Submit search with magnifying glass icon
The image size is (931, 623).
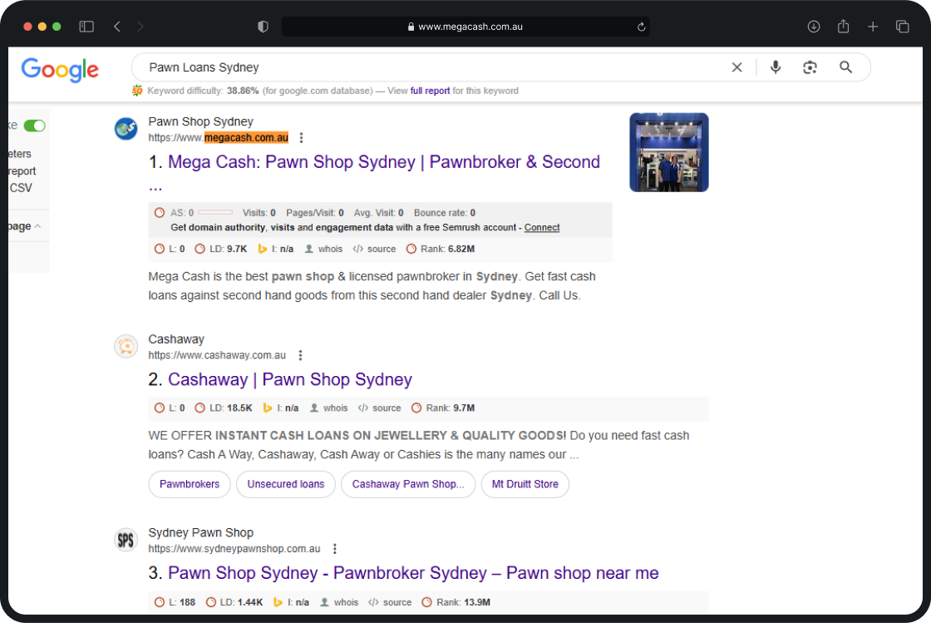point(845,67)
